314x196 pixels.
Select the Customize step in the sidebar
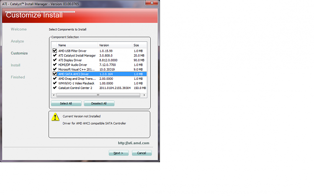[19, 53]
